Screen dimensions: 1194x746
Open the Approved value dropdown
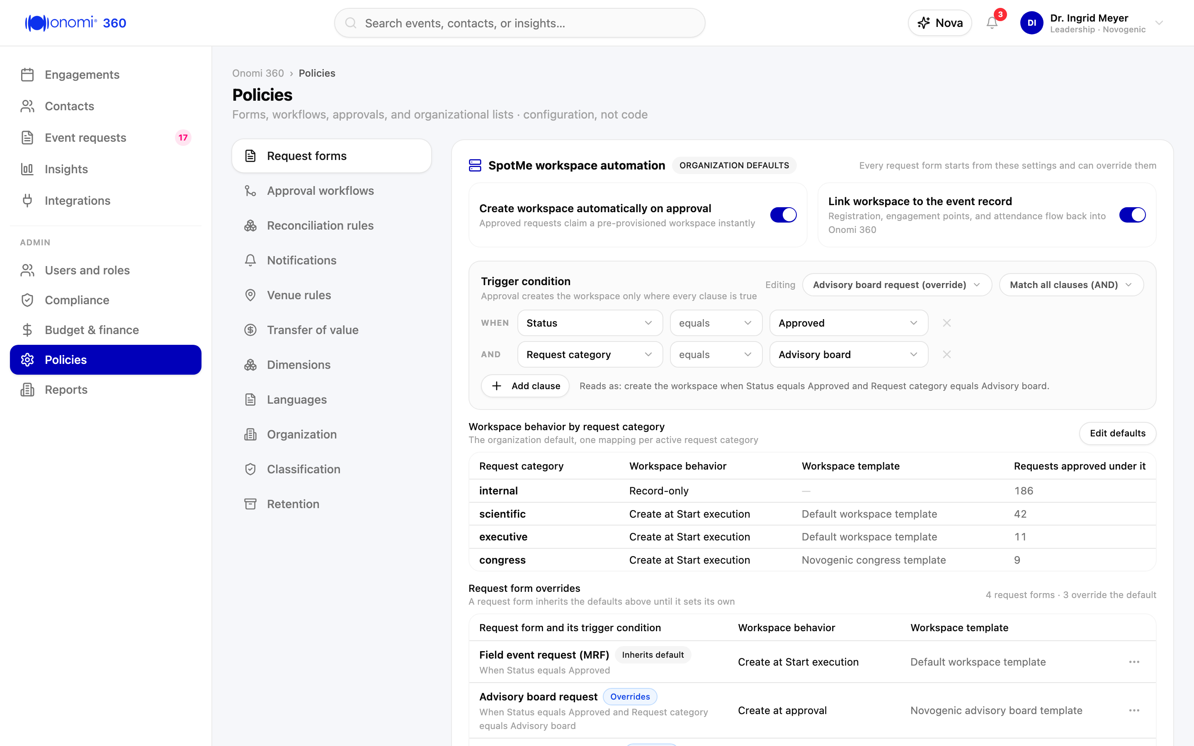[849, 323]
